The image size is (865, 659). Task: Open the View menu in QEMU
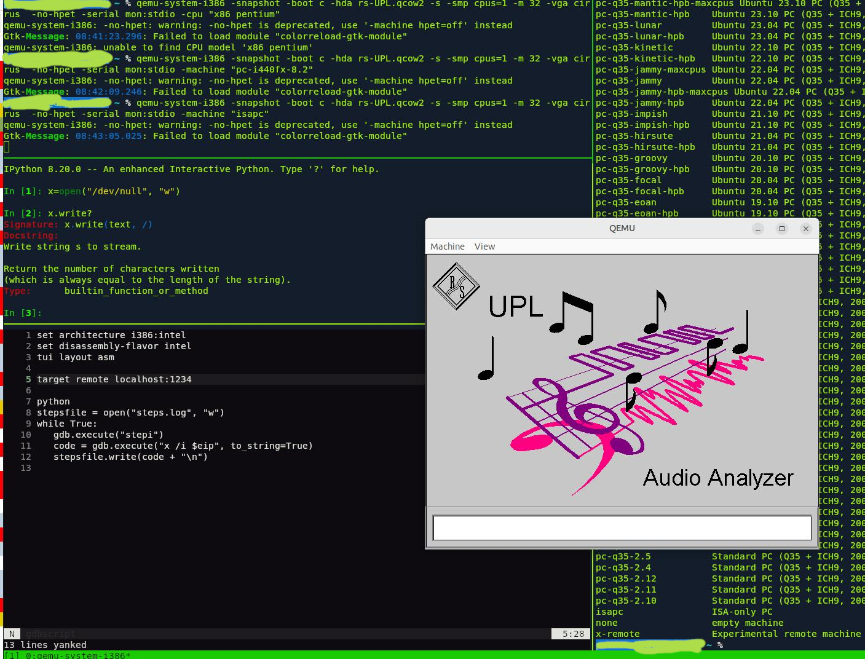pos(484,247)
